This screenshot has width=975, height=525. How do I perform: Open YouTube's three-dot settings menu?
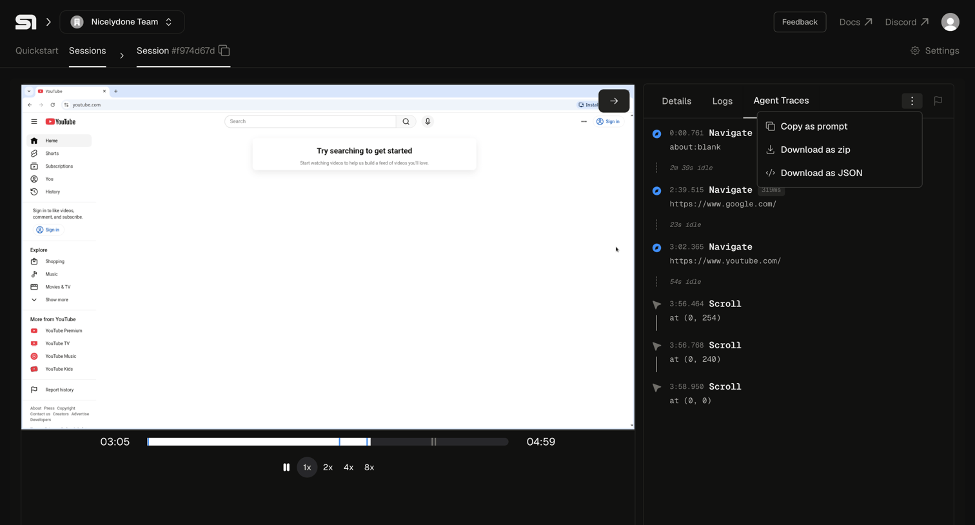pyautogui.click(x=584, y=121)
